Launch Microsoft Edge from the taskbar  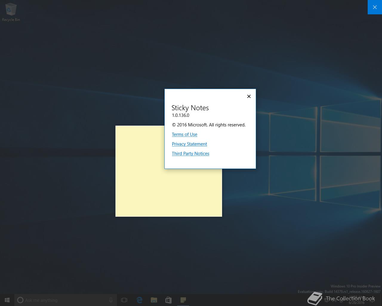coord(139,300)
